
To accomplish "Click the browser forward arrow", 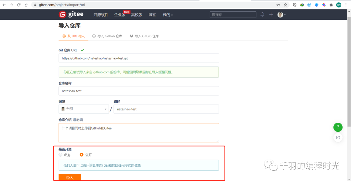I will click(x=11, y=5).
